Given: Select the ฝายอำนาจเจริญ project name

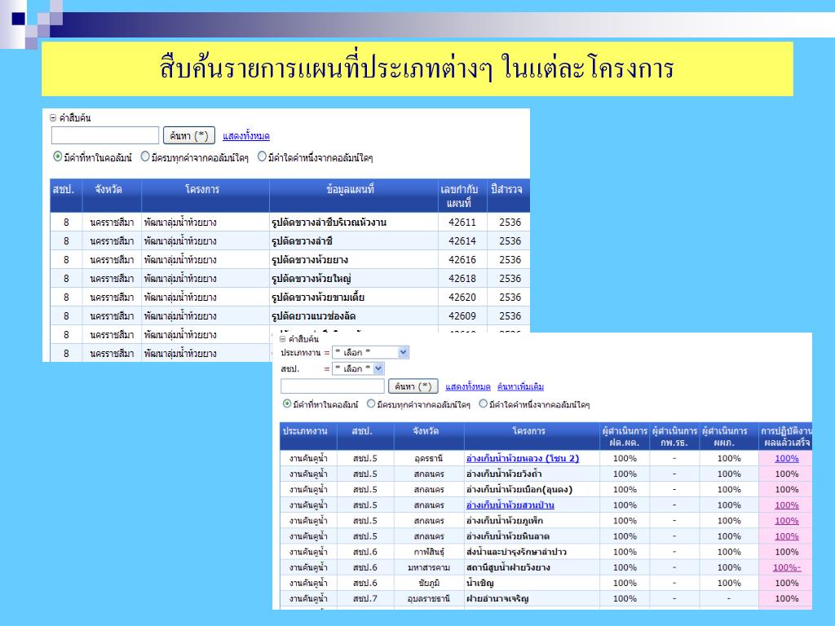Looking at the screenshot, I should coord(497,598).
